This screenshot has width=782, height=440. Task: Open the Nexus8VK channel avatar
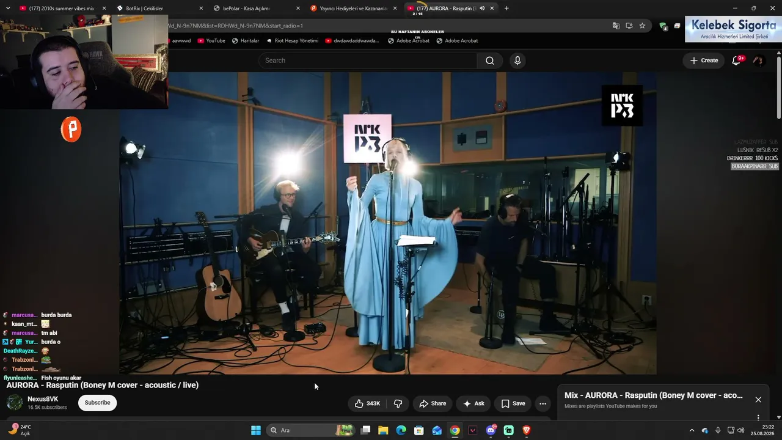coord(15,403)
